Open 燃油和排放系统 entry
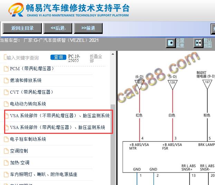This screenshot has height=185, width=215. (26, 80)
